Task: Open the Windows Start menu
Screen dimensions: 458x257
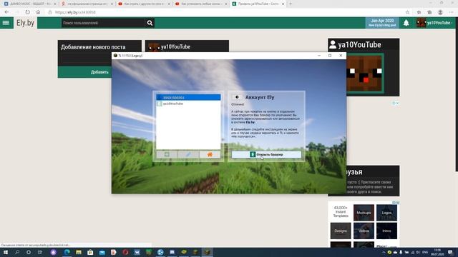Action: [x=5, y=252]
